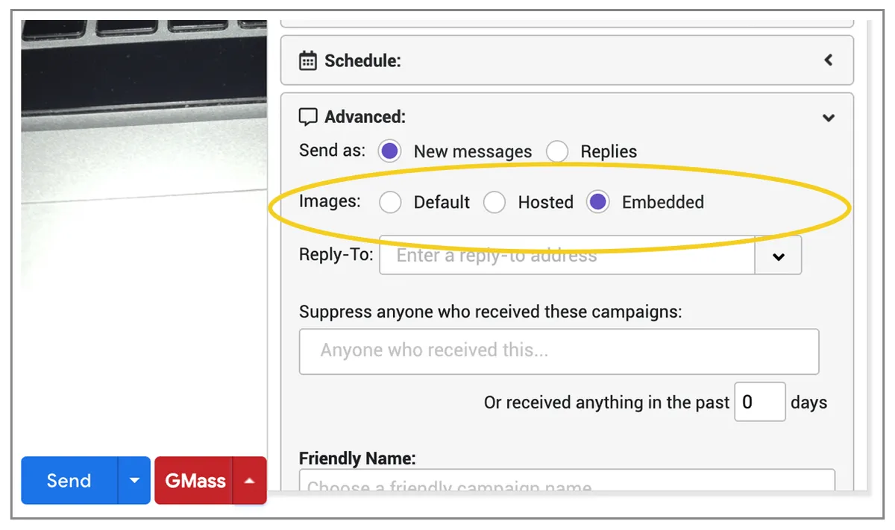
Task: Click the Friendly Name: label
Action: 357,458
